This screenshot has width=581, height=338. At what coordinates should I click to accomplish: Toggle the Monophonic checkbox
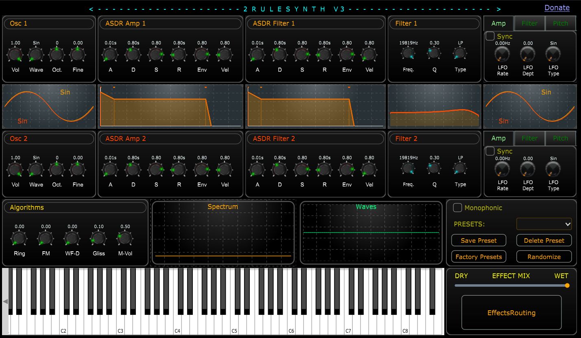[458, 208]
